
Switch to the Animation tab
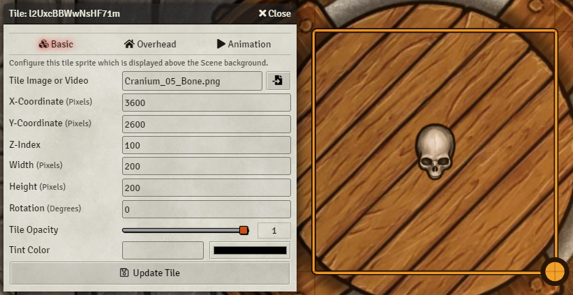(x=244, y=44)
